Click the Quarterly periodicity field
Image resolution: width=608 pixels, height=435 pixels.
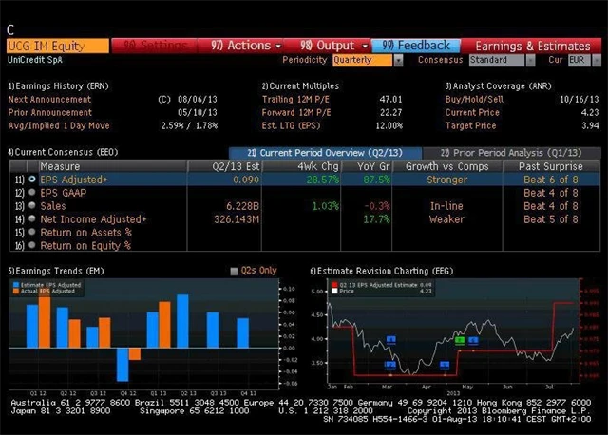[x=362, y=60]
